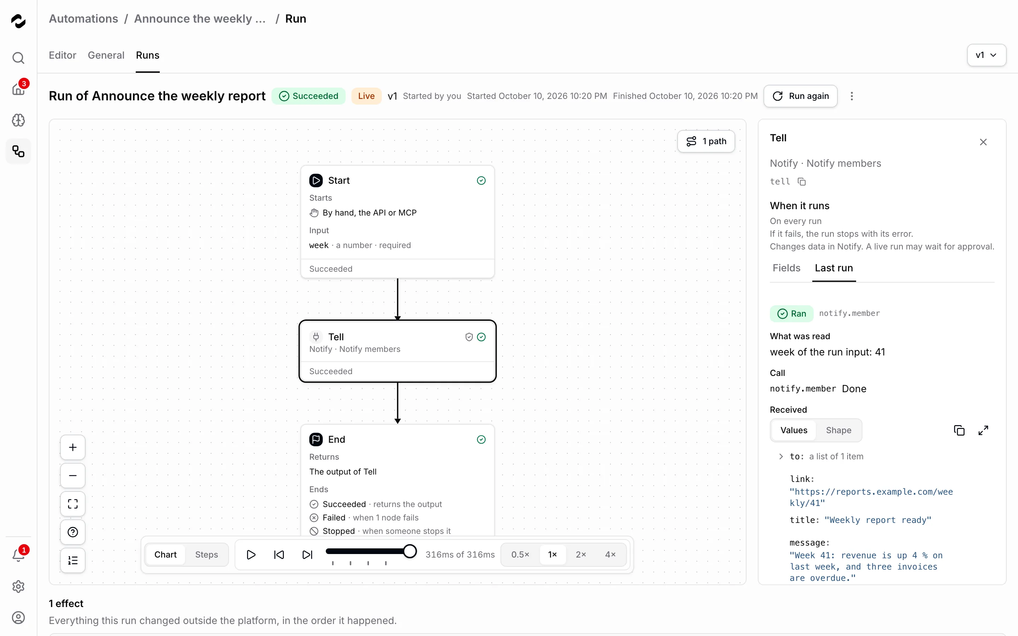Open the notifications bell icon
This screenshot has width=1018, height=636.
point(18,555)
